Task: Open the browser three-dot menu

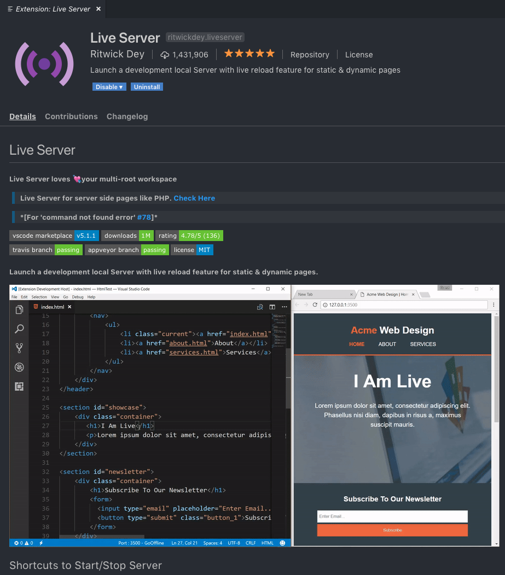Action: (x=494, y=305)
